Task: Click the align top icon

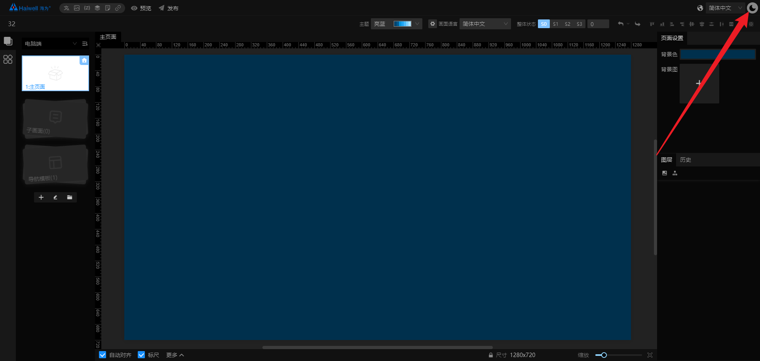Action: pos(652,24)
